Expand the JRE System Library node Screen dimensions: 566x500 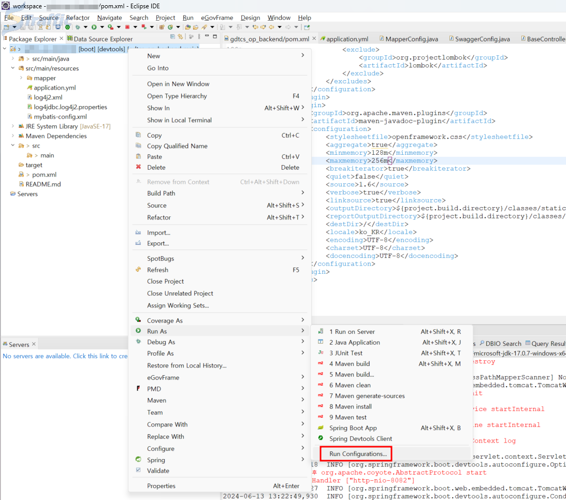(x=13, y=126)
